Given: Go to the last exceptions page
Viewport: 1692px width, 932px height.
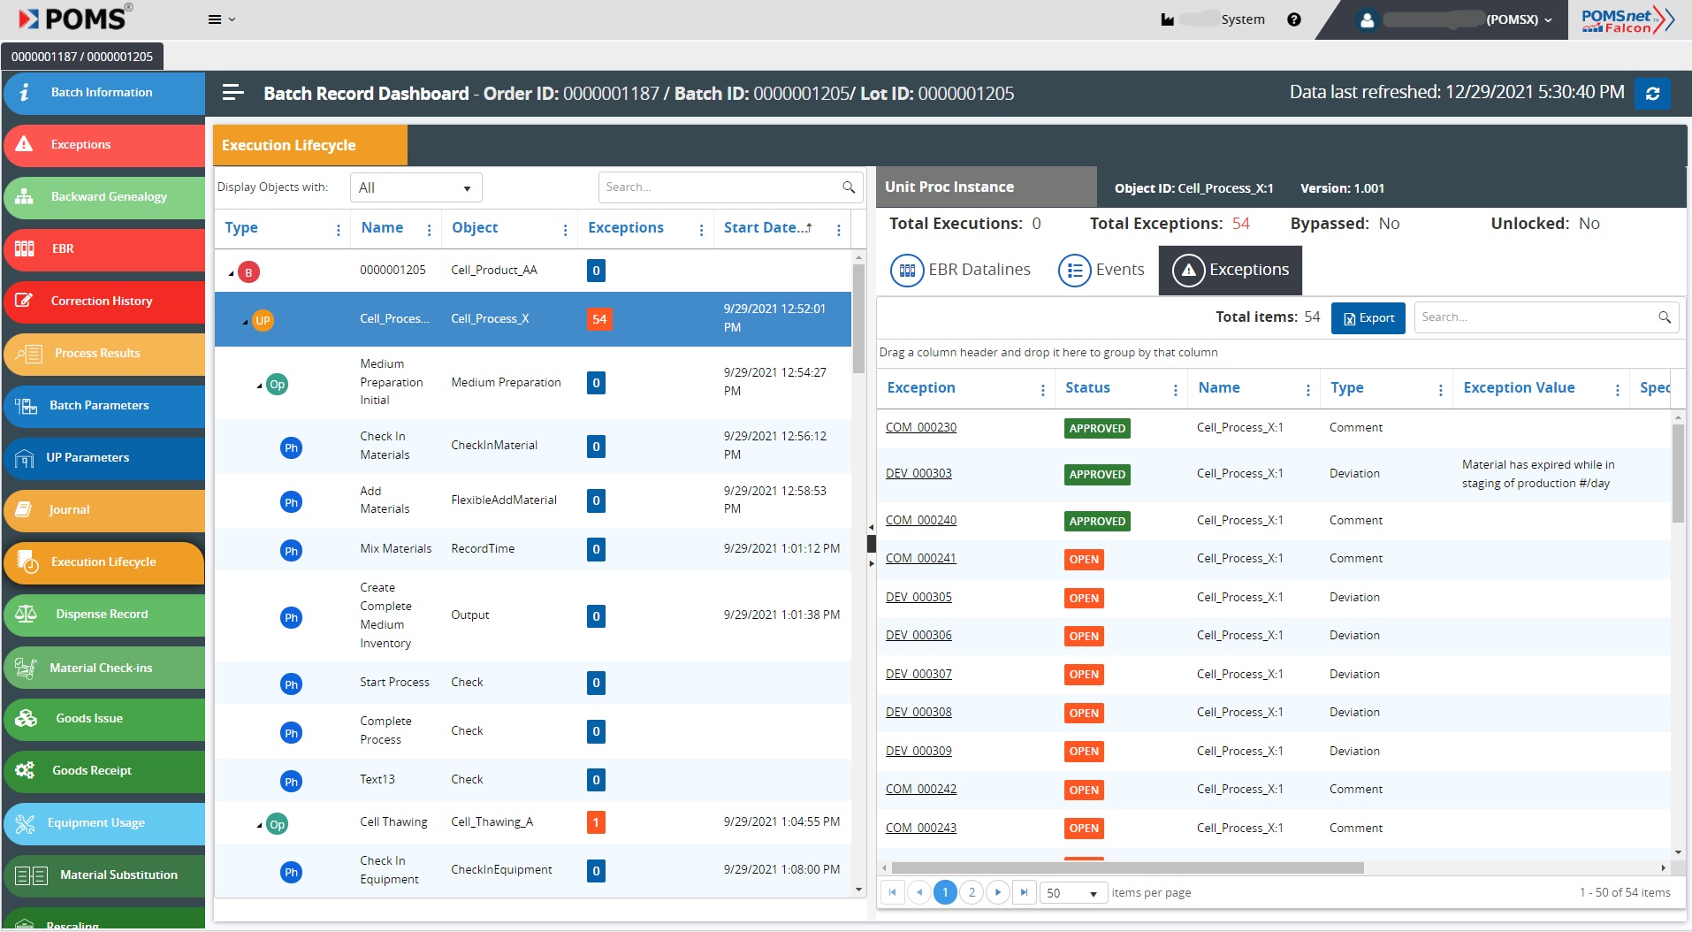Looking at the screenshot, I should (1024, 892).
